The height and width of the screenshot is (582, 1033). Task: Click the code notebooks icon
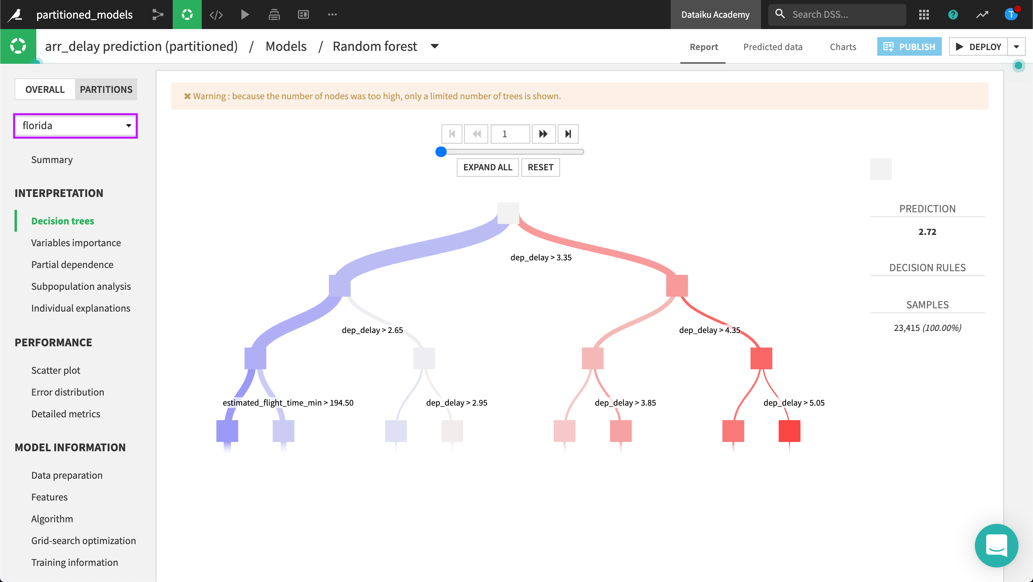point(216,15)
